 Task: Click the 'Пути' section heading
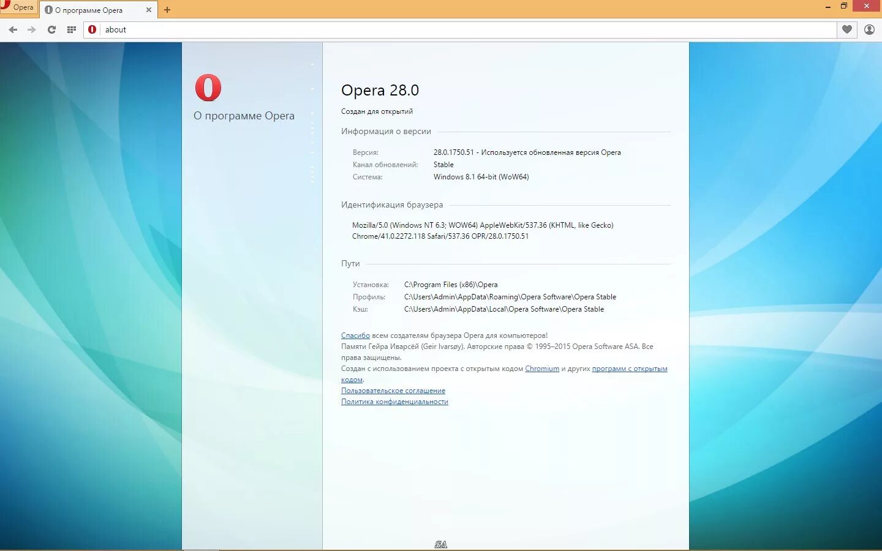[x=350, y=263]
